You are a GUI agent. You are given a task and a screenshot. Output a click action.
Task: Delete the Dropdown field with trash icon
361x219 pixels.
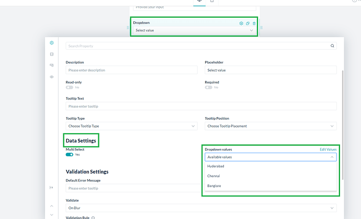(x=254, y=24)
